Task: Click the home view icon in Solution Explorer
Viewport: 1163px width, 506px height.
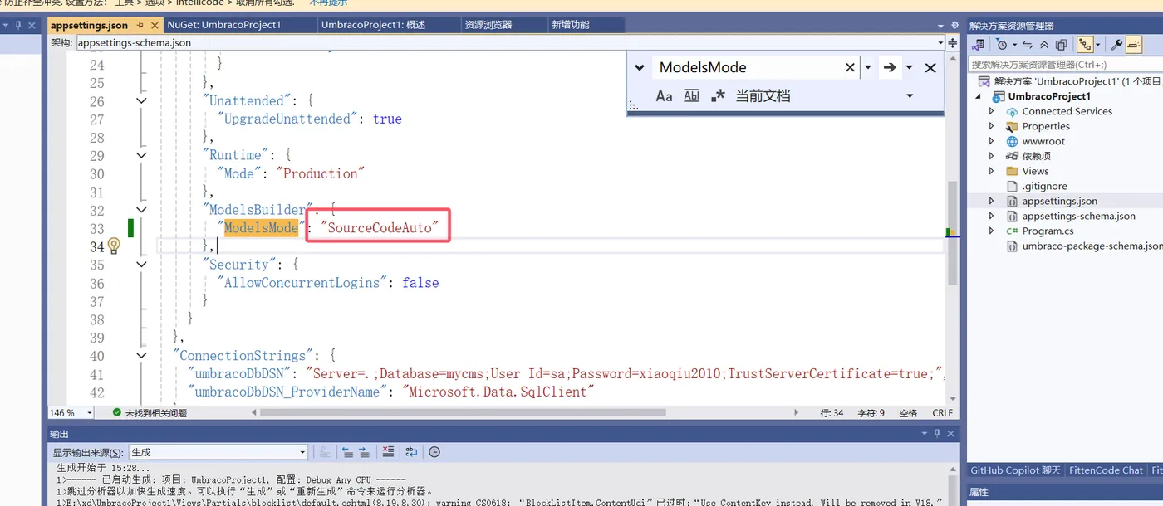Action: [x=979, y=45]
